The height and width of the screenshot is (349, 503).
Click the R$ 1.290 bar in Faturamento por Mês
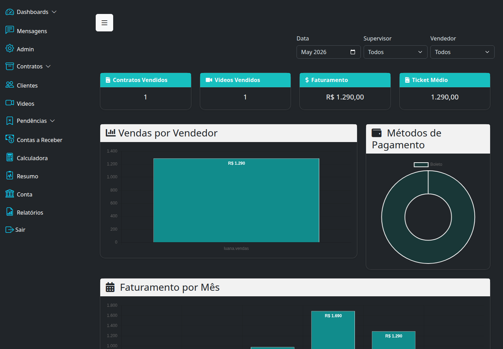tap(394, 340)
